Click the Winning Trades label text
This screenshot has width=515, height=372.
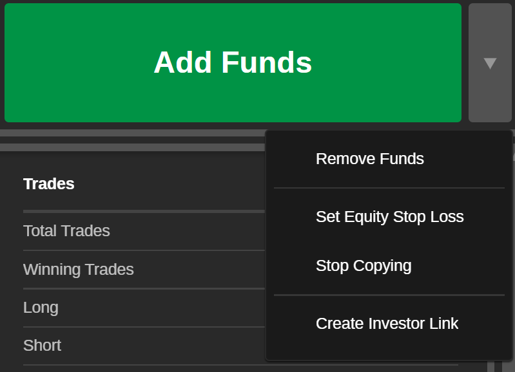[x=79, y=270]
